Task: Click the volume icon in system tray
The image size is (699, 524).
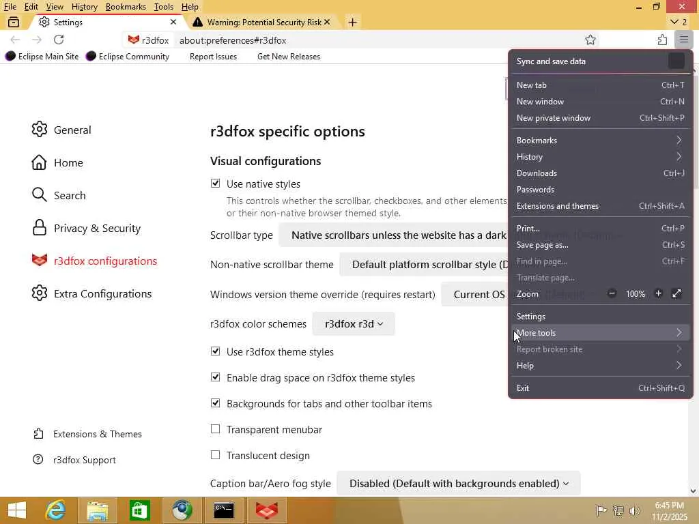Action: [x=634, y=510]
